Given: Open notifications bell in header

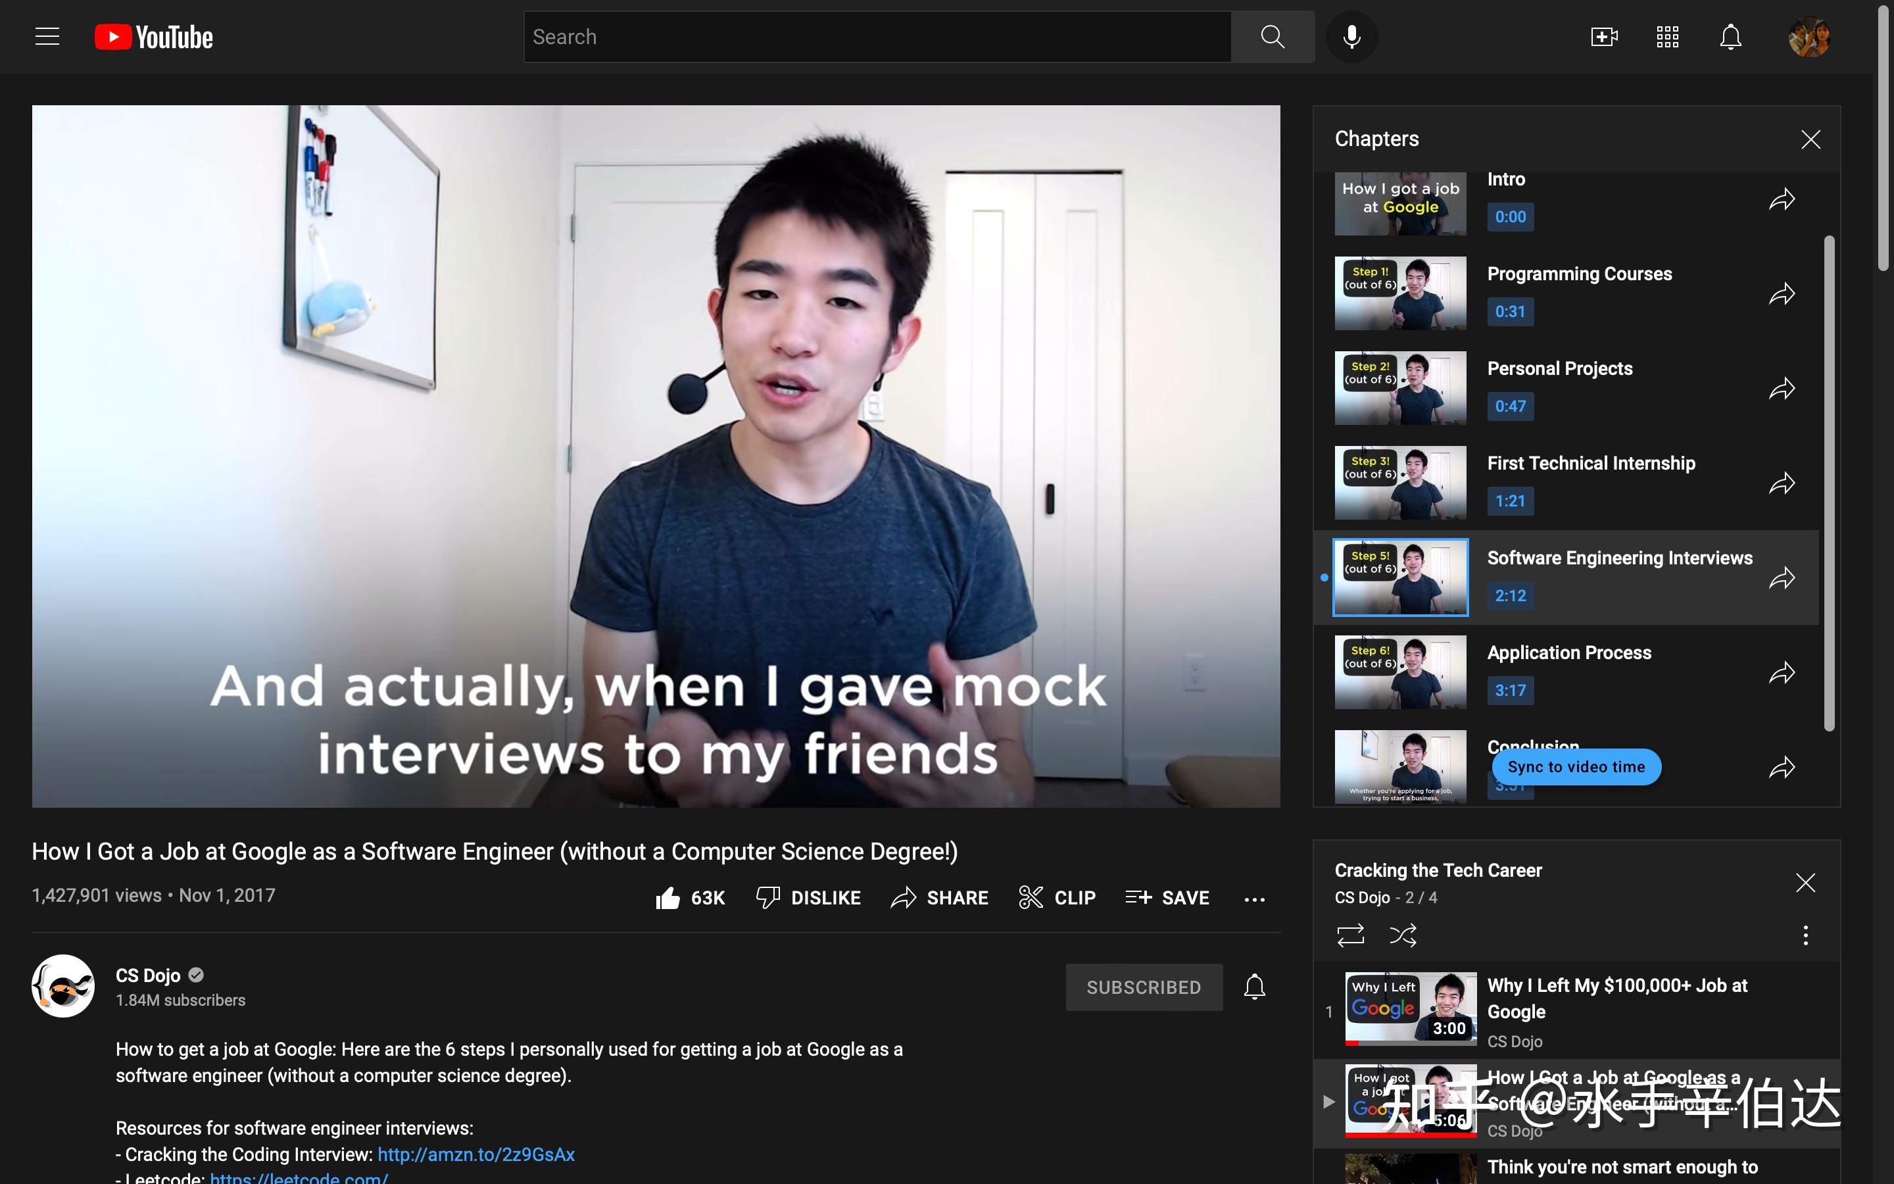Looking at the screenshot, I should (x=1730, y=37).
